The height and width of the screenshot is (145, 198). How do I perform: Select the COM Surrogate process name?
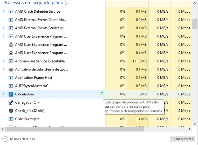27,119
